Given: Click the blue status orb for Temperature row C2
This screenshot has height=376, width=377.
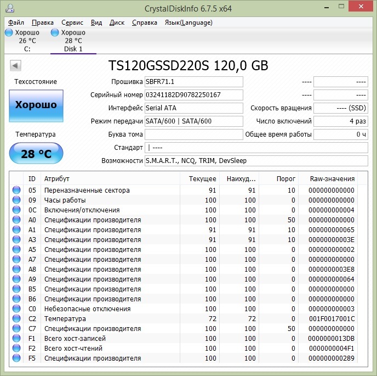Looking at the screenshot, I should [16, 319].
